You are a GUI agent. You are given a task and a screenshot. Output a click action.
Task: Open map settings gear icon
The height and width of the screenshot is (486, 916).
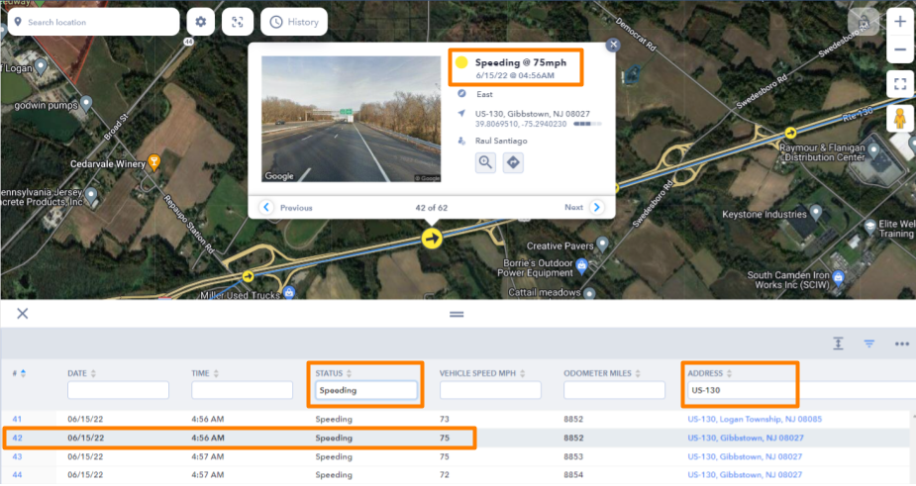(x=200, y=22)
